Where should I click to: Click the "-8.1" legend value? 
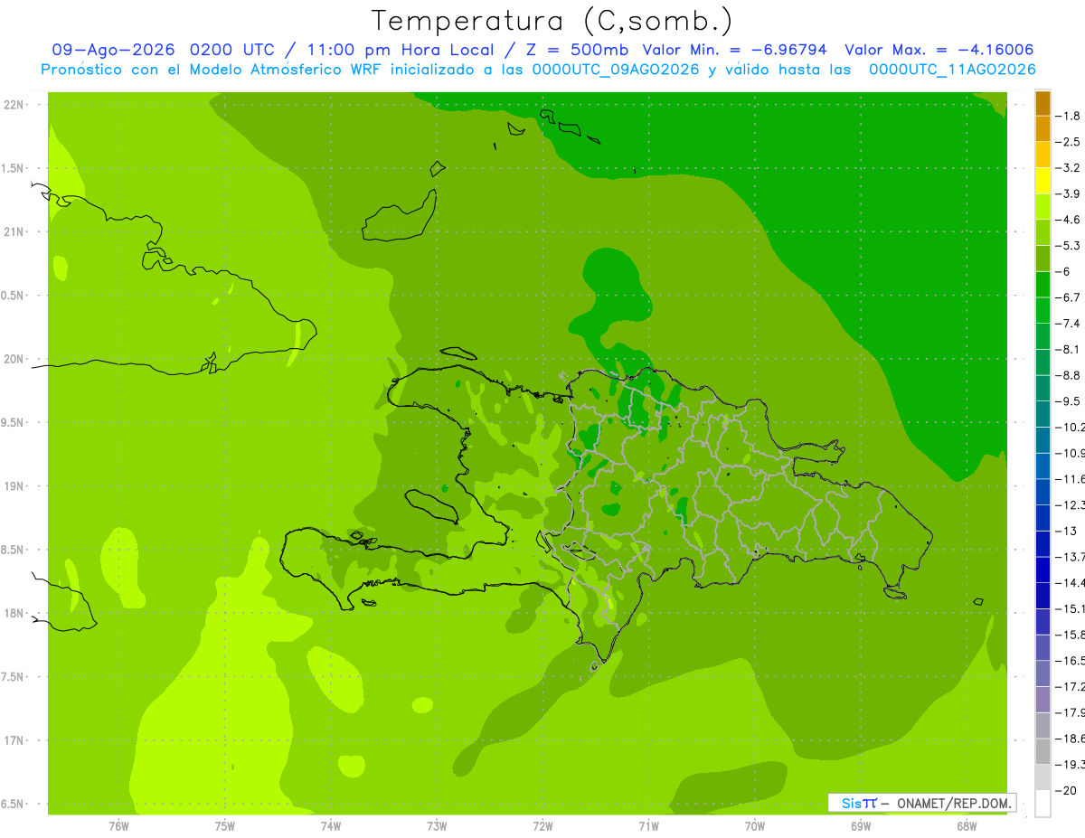(1068, 349)
